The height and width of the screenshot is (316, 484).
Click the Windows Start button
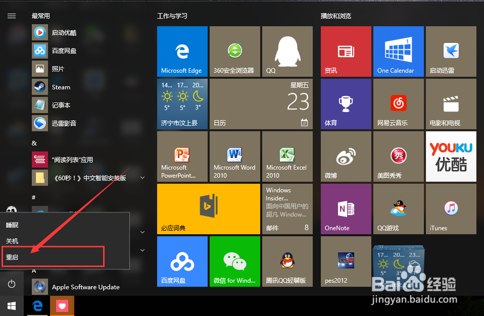click(12, 306)
